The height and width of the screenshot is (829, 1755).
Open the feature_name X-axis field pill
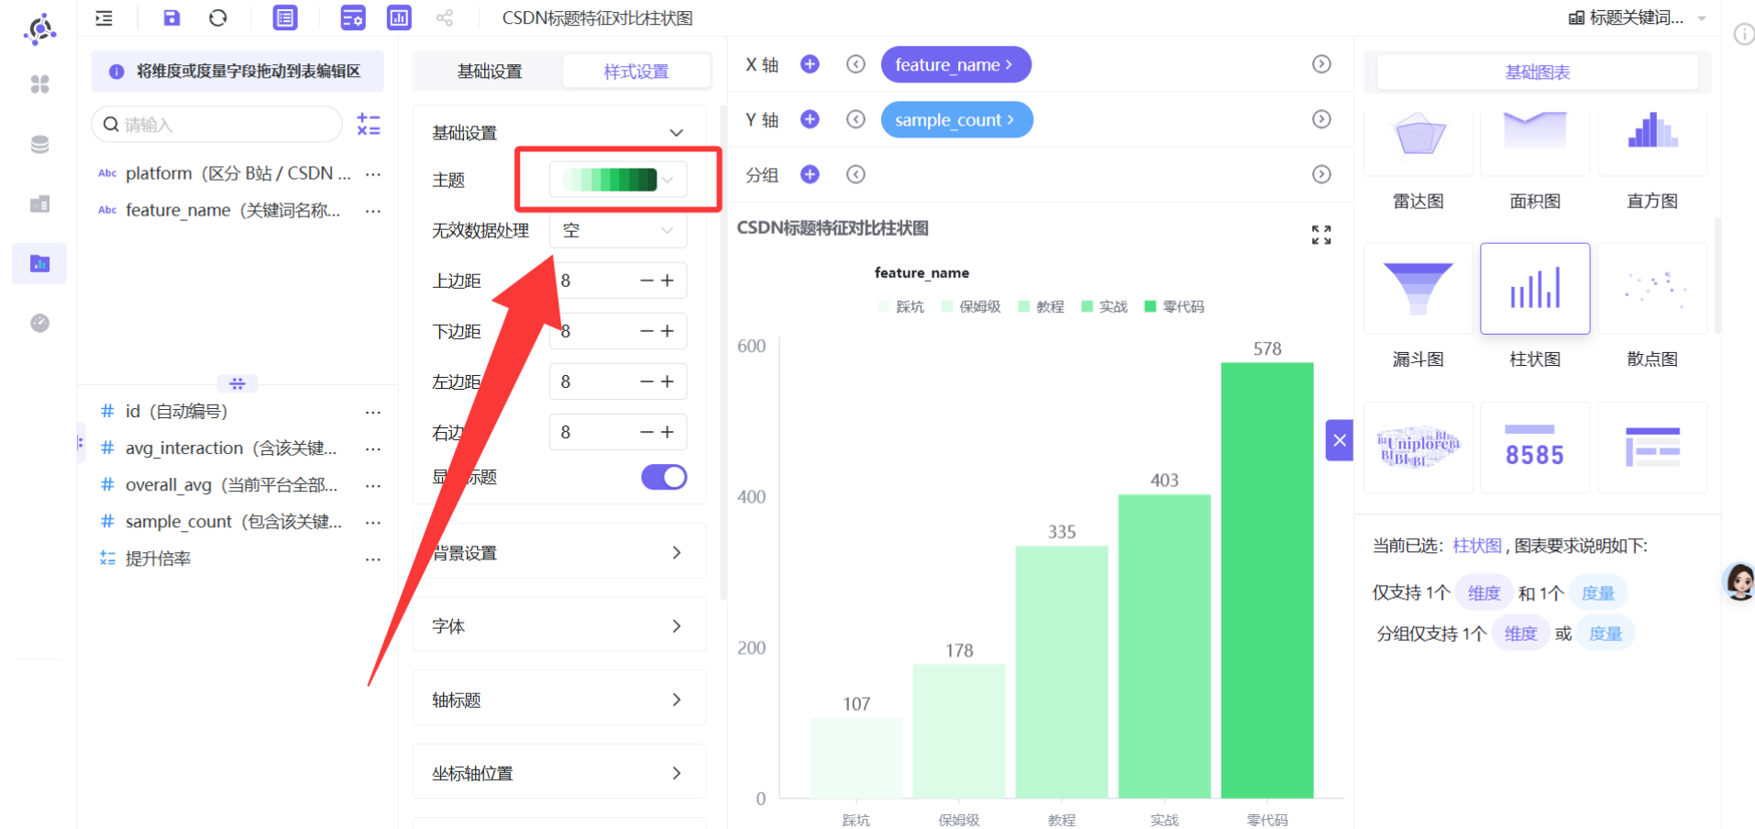pyautogui.click(x=955, y=64)
